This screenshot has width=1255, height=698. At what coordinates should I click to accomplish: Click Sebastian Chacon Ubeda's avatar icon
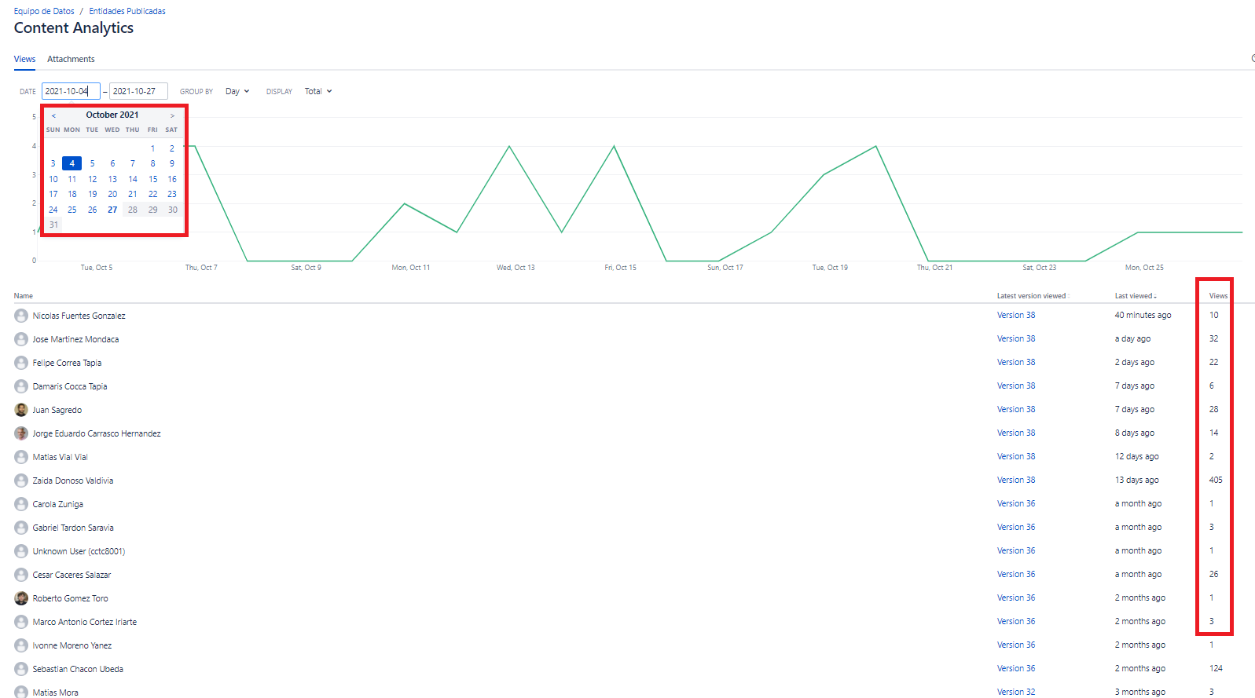[x=21, y=669]
